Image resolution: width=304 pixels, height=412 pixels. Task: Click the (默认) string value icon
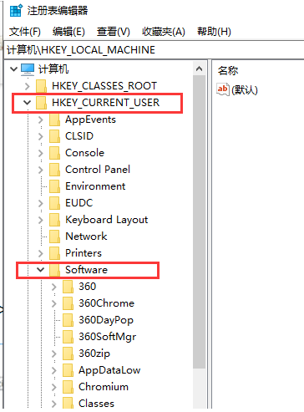click(223, 89)
